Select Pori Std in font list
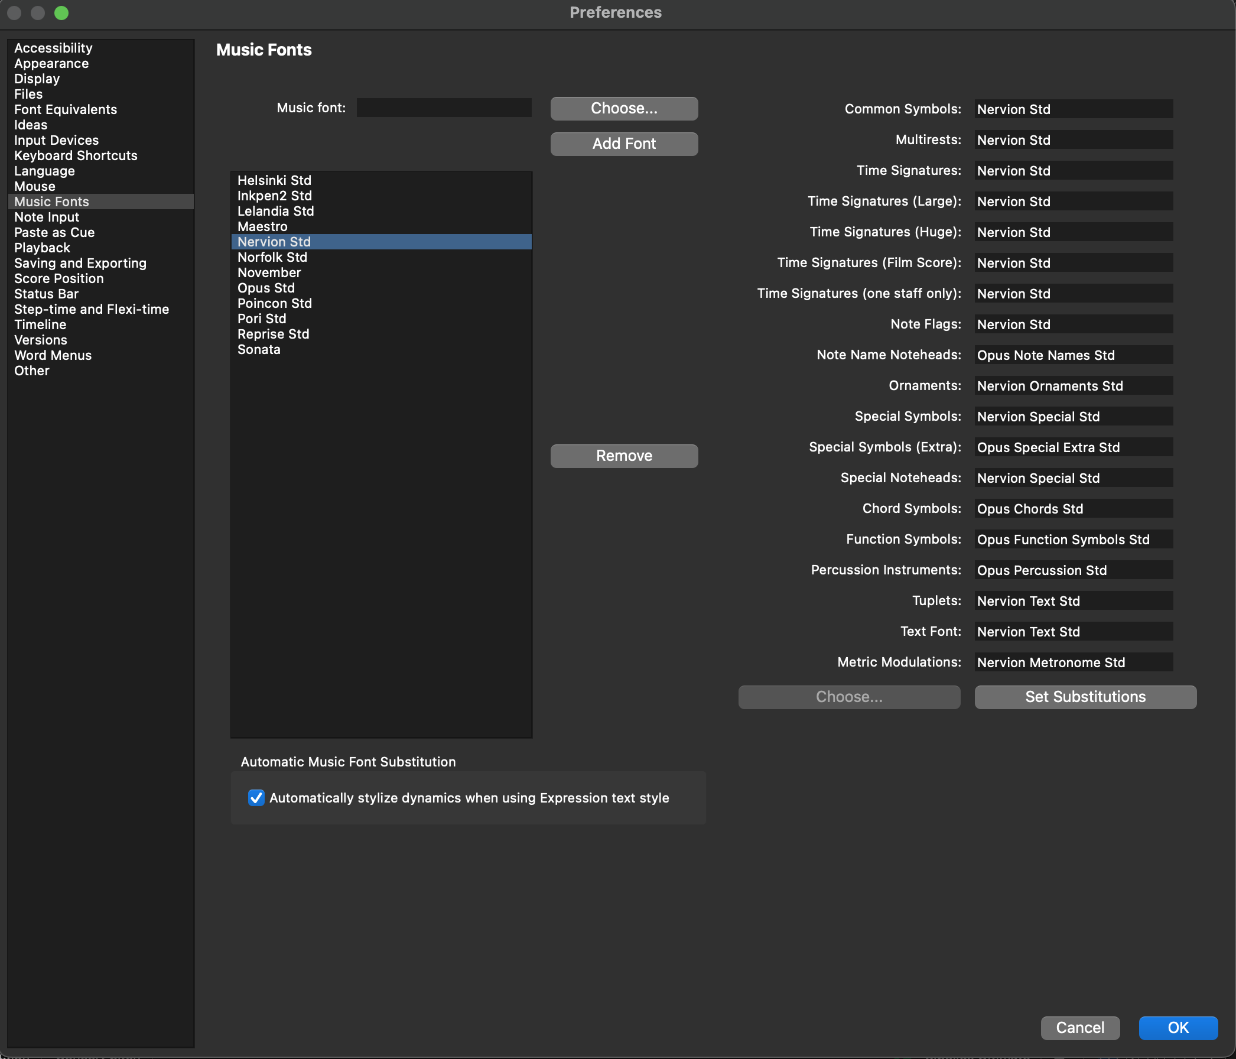This screenshot has width=1236, height=1059. pyautogui.click(x=381, y=319)
